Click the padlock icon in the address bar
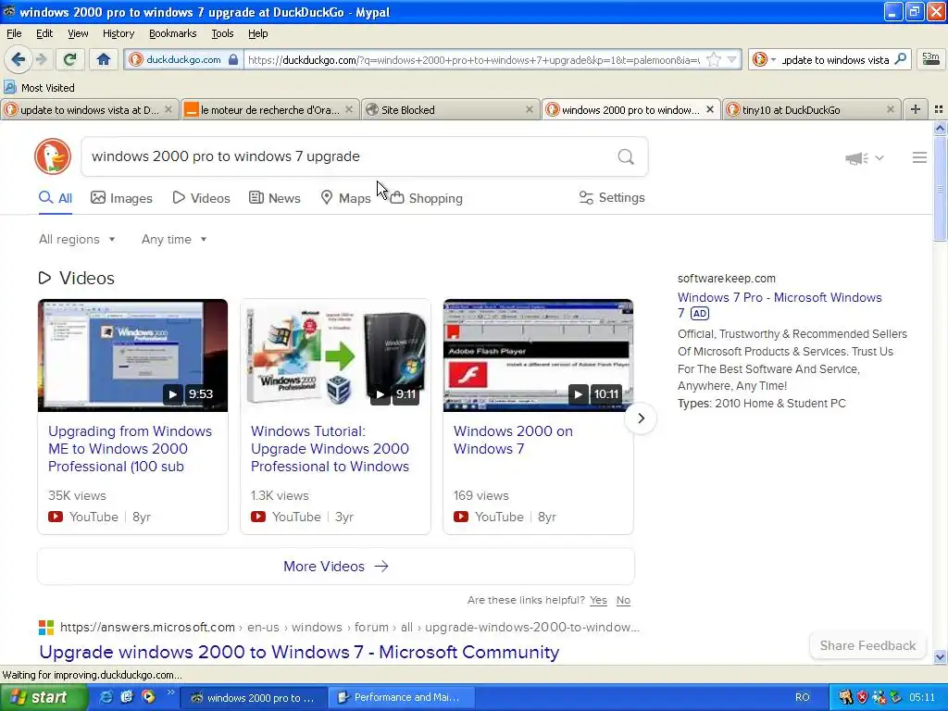This screenshot has height=711, width=948. click(233, 59)
